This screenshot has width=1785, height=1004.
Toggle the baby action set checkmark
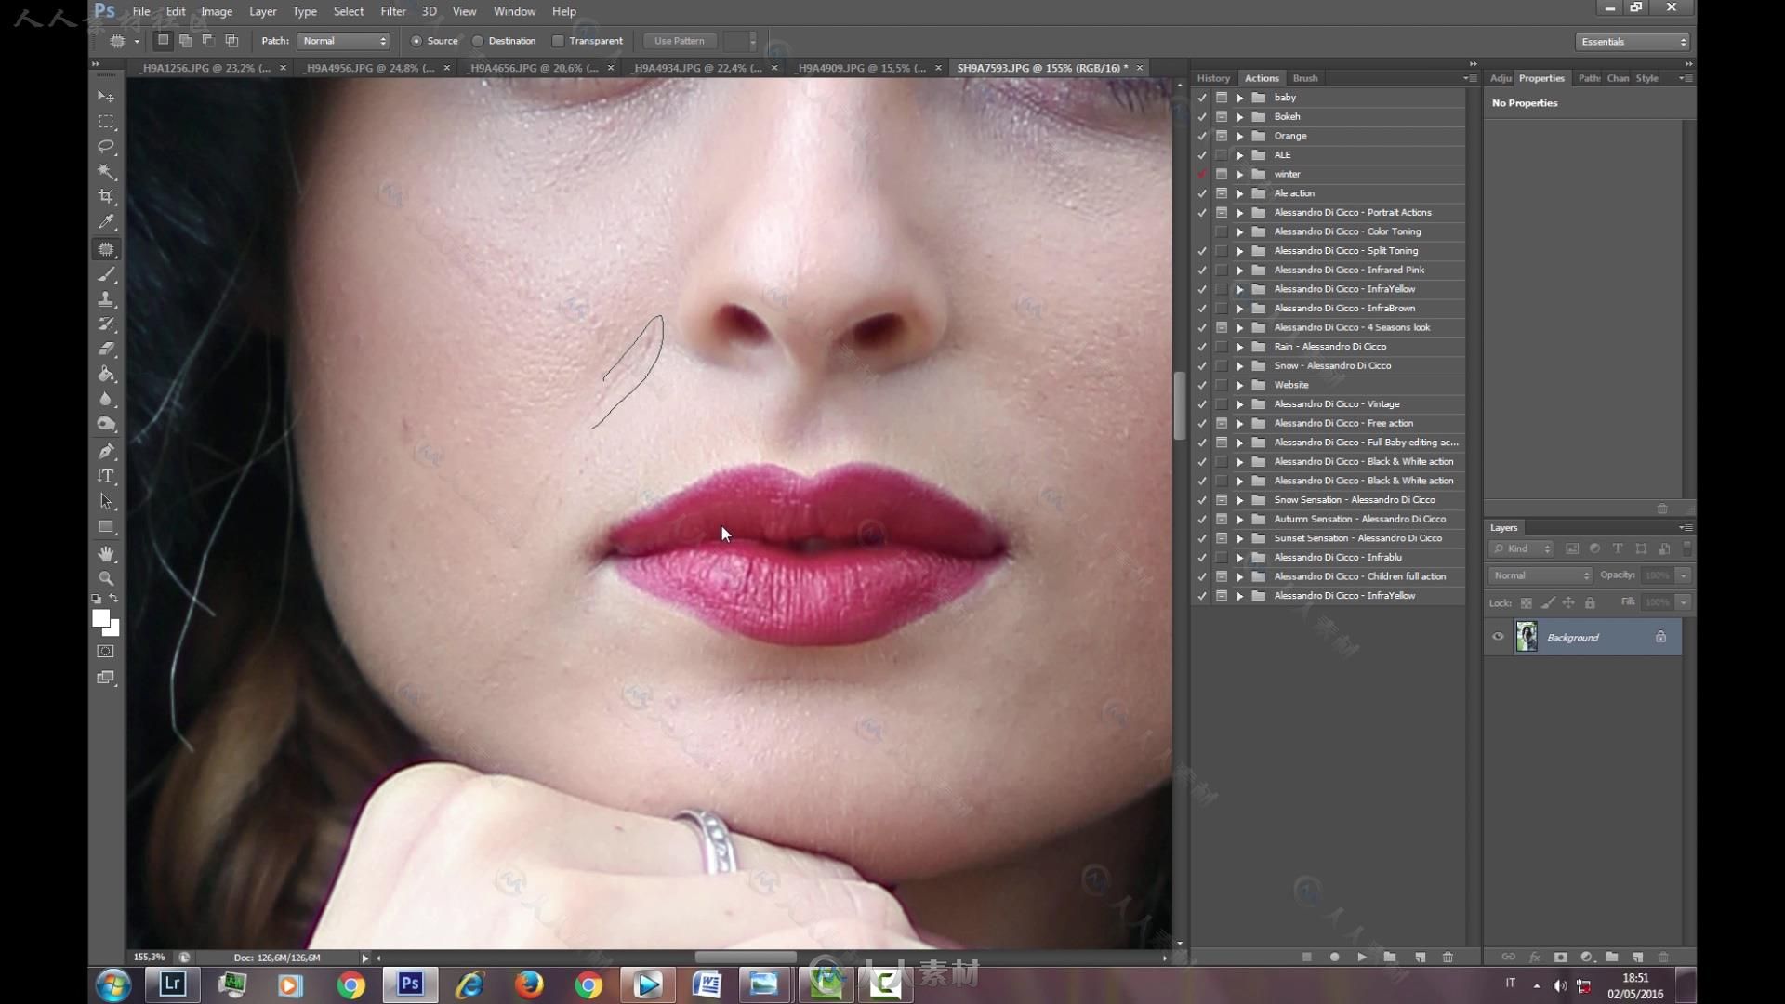(x=1202, y=98)
